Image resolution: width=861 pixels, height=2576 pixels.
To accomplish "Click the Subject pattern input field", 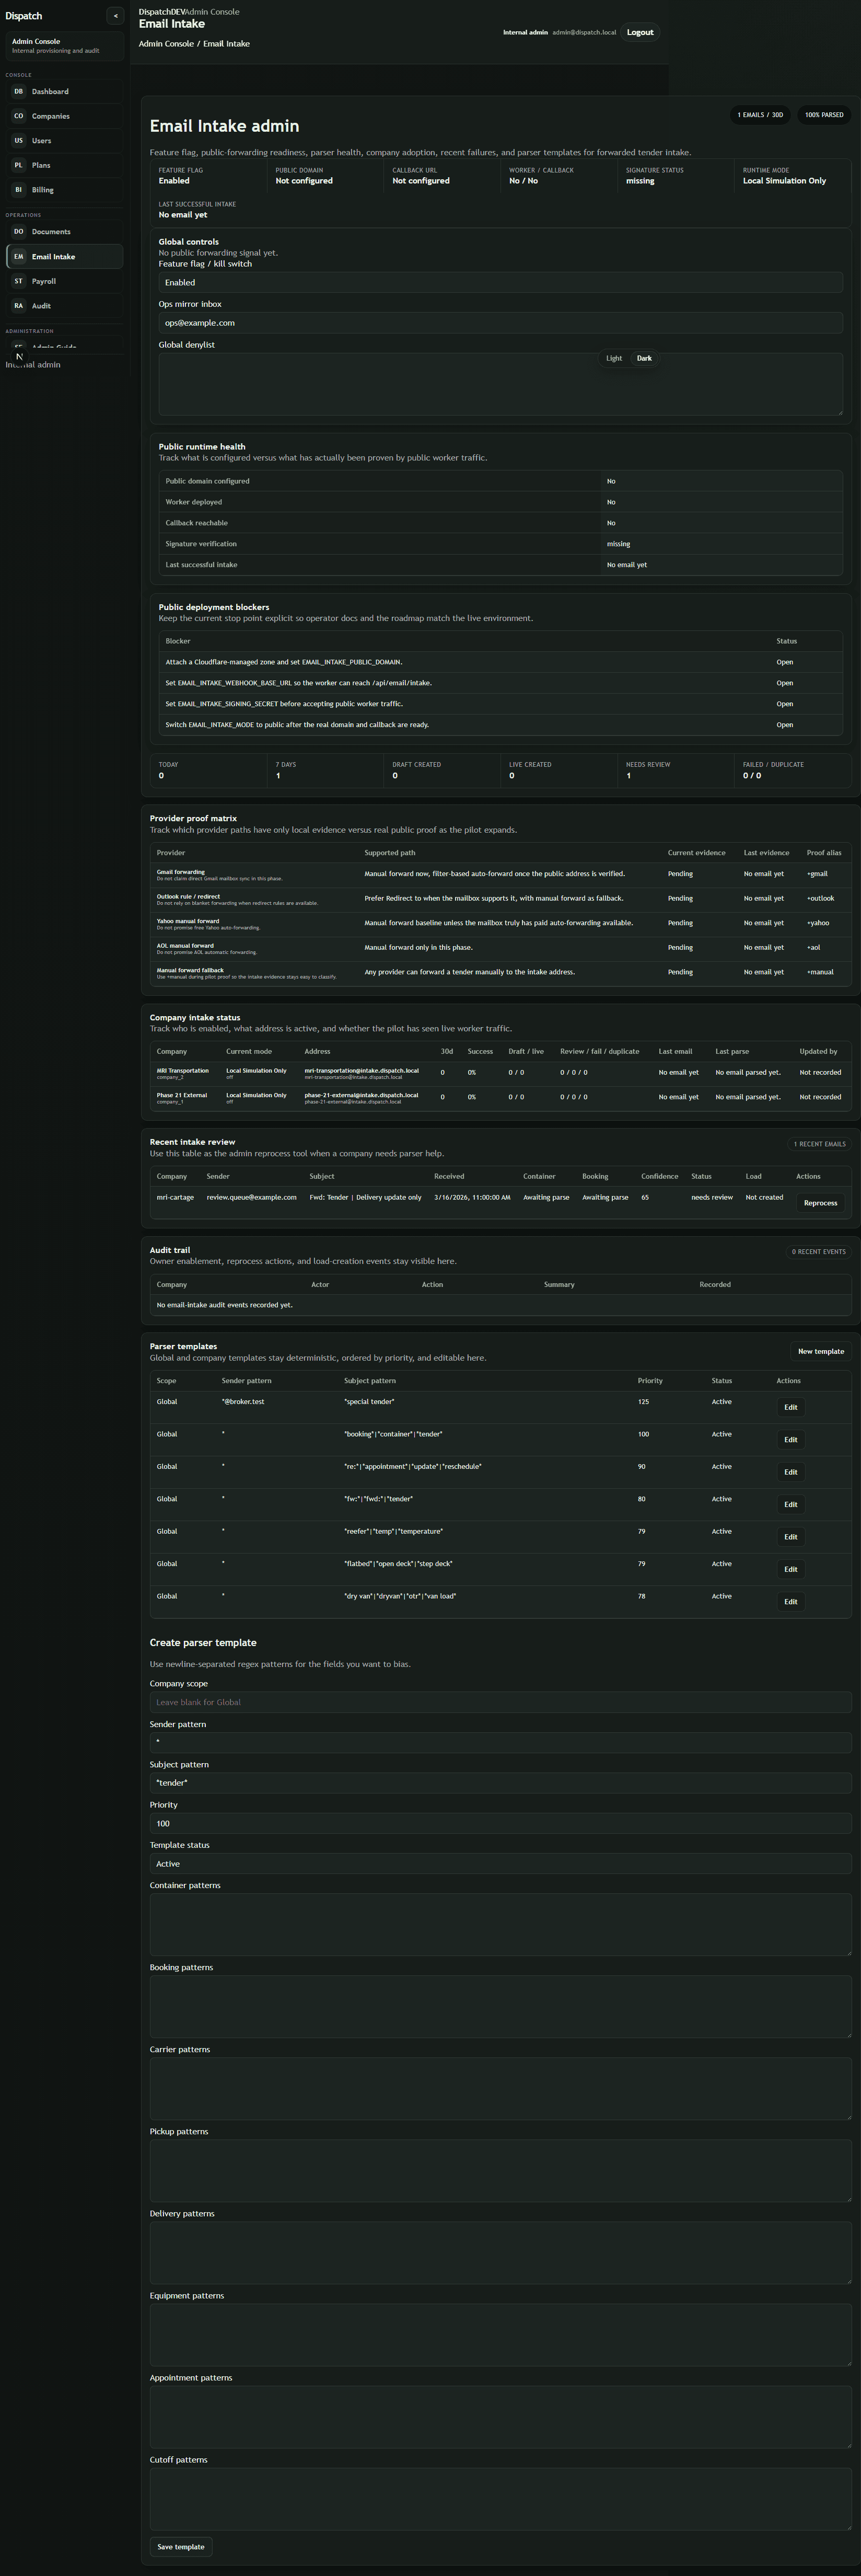I will point(500,1783).
